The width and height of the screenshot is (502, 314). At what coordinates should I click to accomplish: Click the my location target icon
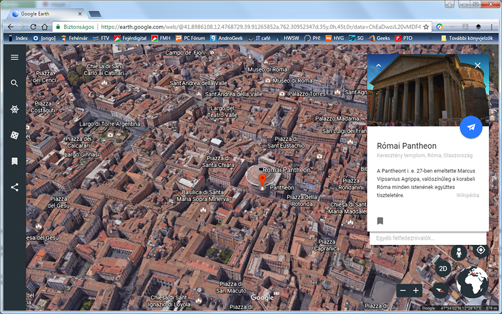pyautogui.click(x=481, y=250)
